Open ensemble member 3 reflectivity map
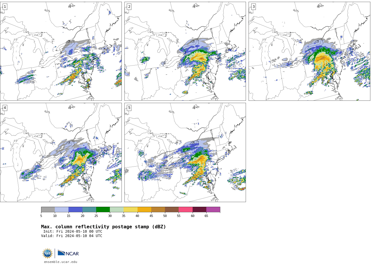The image size is (373, 265). [x=309, y=51]
